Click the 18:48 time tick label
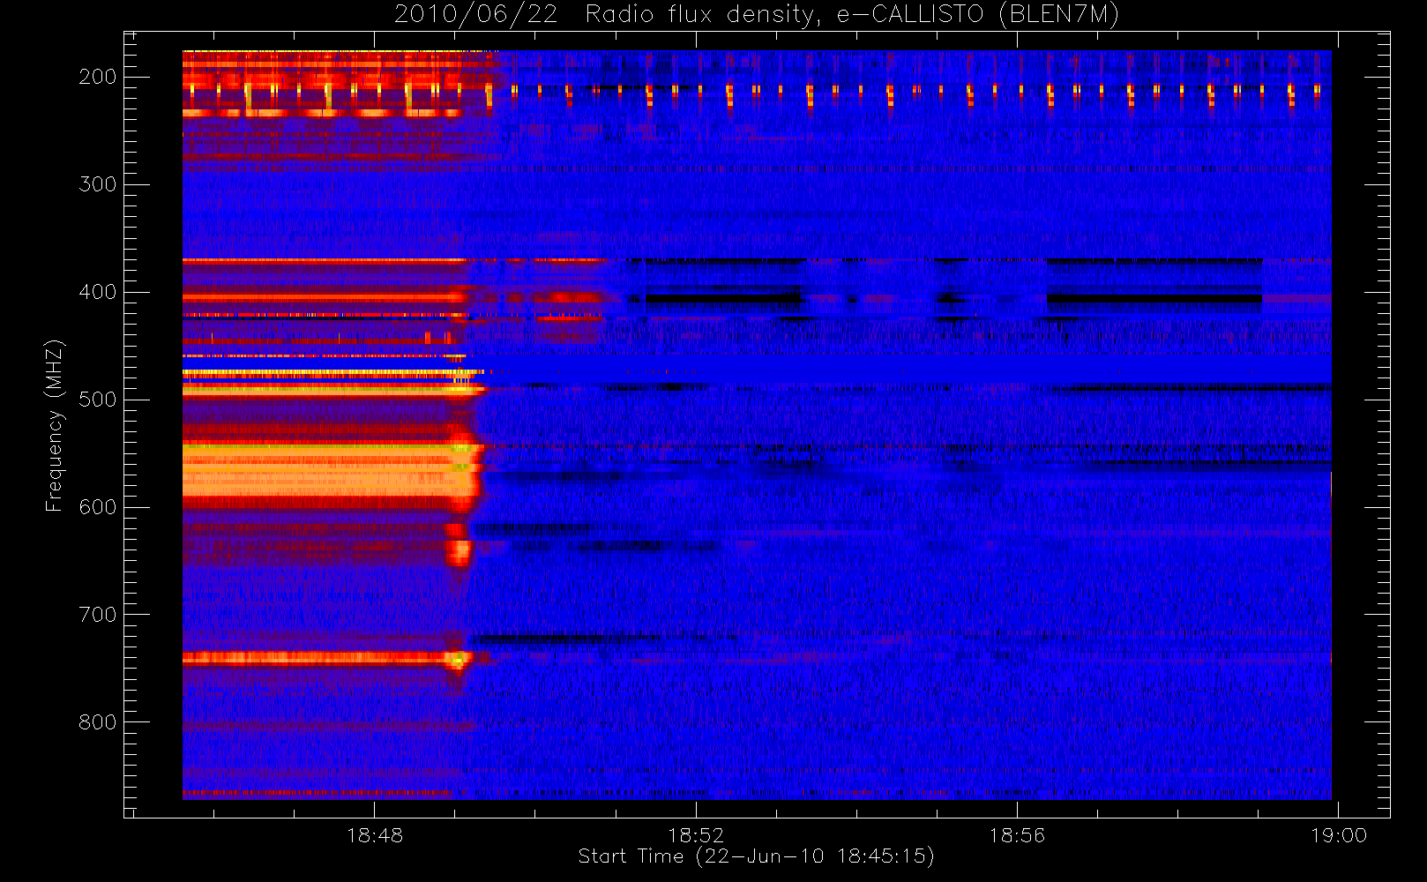Screen dimensions: 1427x882 [375, 835]
